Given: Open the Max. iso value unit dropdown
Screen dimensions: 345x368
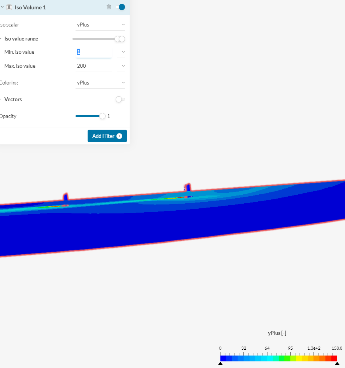Looking at the screenshot, I should [121, 66].
